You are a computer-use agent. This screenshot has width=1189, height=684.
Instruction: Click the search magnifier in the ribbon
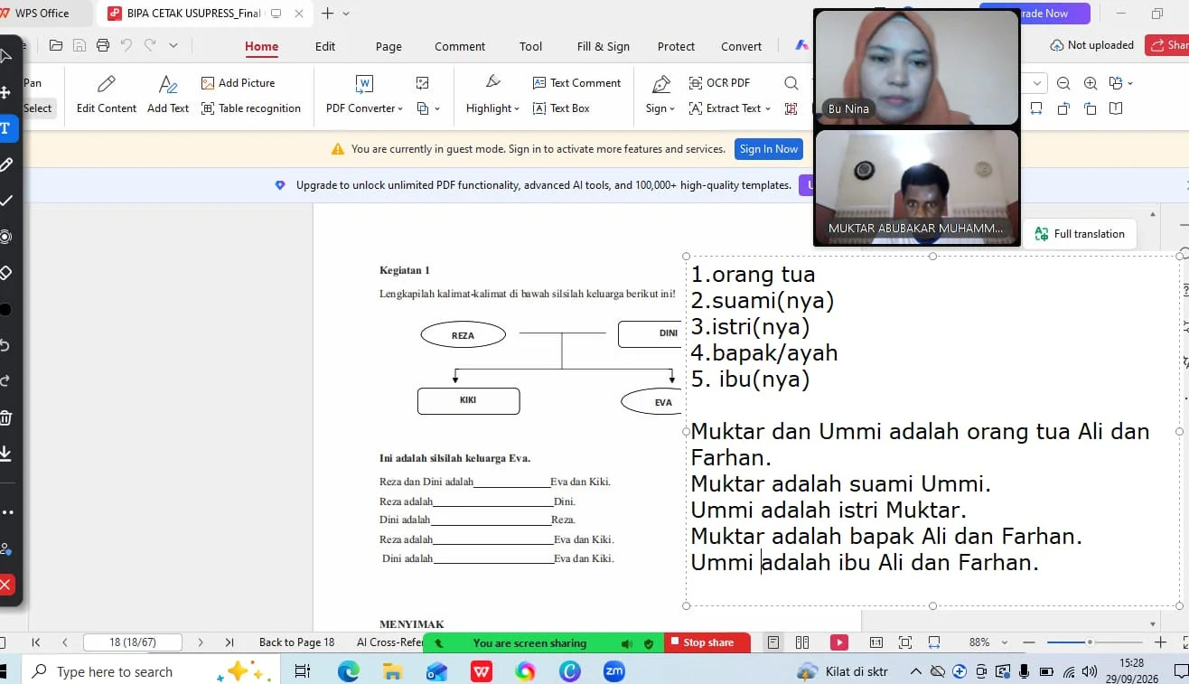pyautogui.click(x=791, y=83)
